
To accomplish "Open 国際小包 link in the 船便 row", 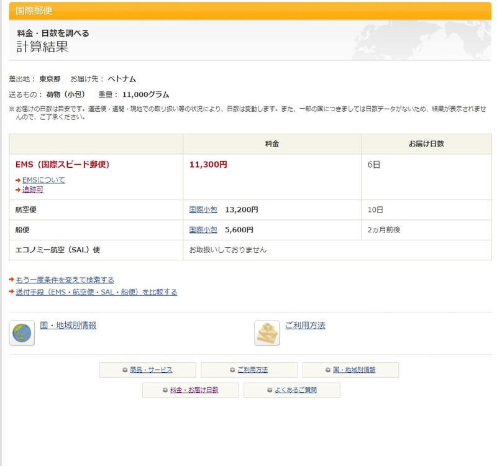I will [x=203, y=230].
